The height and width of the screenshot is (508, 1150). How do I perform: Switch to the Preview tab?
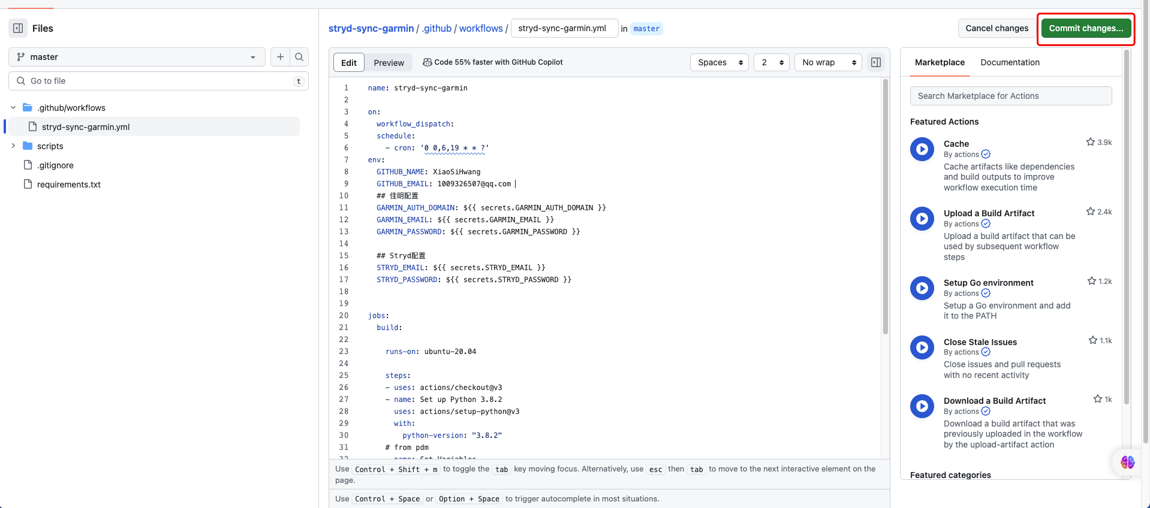point(389,62)
